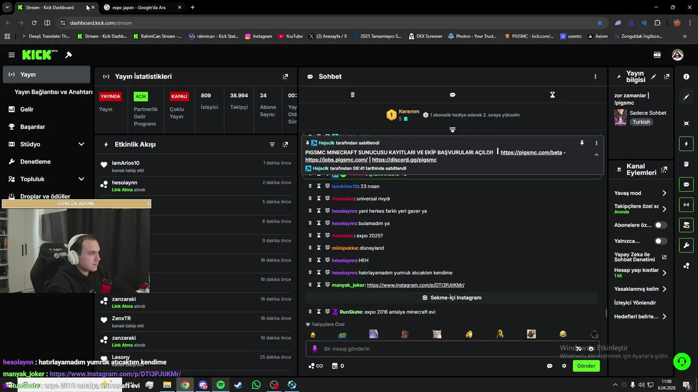Edit stream info with the pencil icon
698x392 pixels.
click(x=654, y=77)
